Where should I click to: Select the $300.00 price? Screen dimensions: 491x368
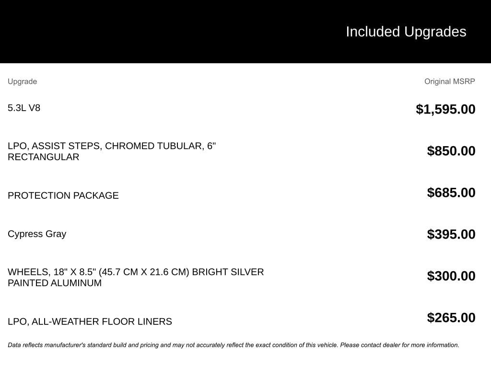[x=451, y=276]
